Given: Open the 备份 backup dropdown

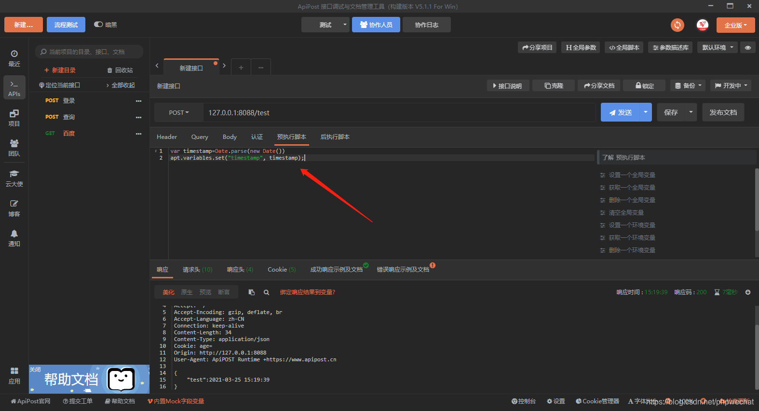Looking at the screenshot, I should (688, 85).
